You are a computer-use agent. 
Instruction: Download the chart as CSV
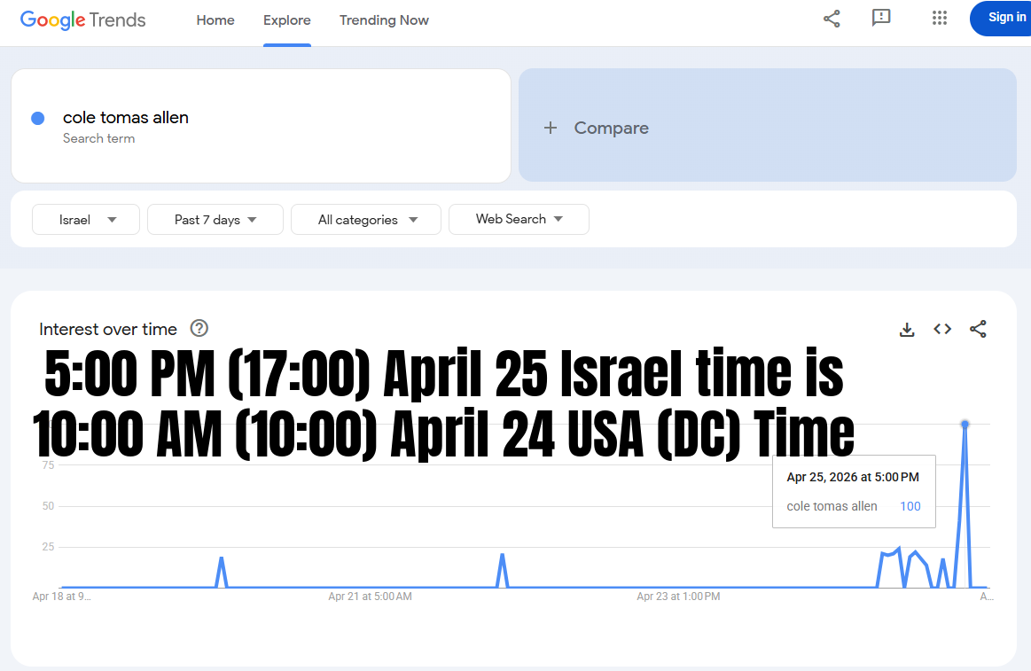907,329
